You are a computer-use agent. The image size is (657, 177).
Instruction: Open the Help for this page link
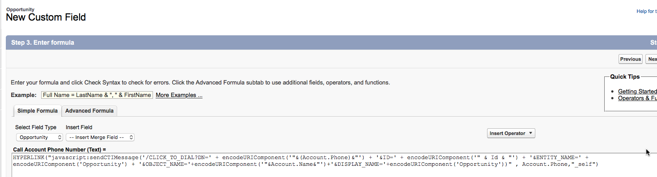[647, 11]
